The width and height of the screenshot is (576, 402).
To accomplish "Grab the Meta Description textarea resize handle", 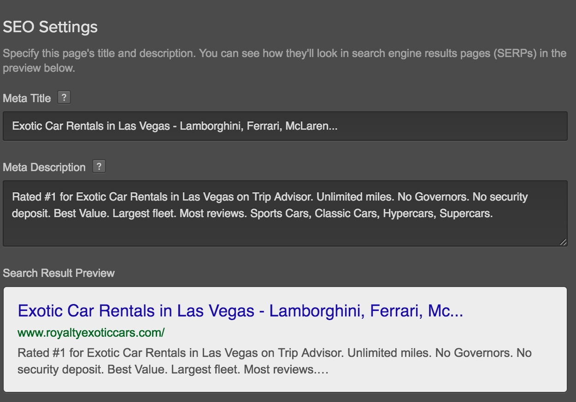I will pos(563,242).
